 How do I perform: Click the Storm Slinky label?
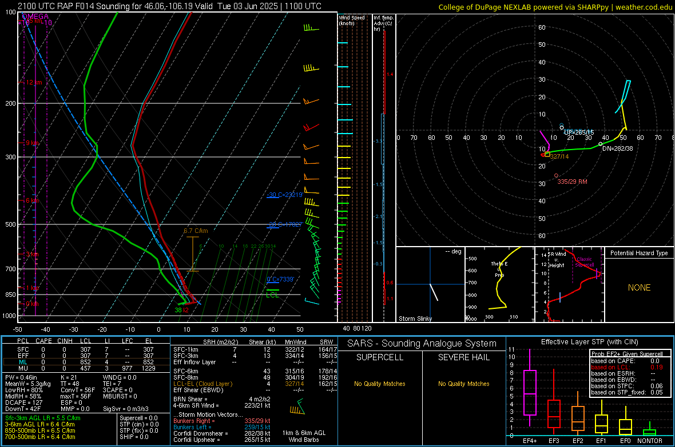pos(415,319)
